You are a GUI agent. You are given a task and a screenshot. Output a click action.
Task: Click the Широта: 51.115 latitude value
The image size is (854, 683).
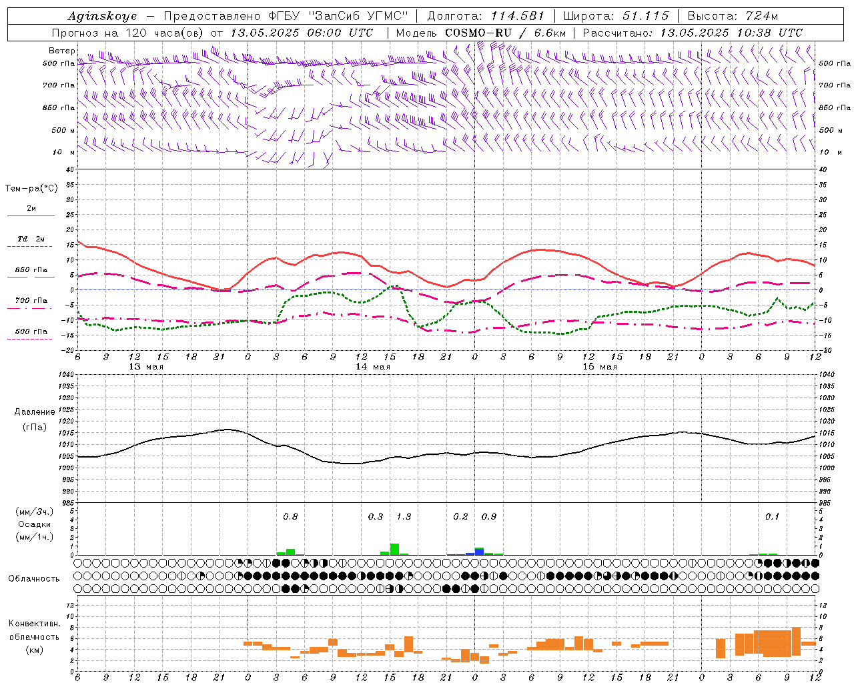click(616, 16)
